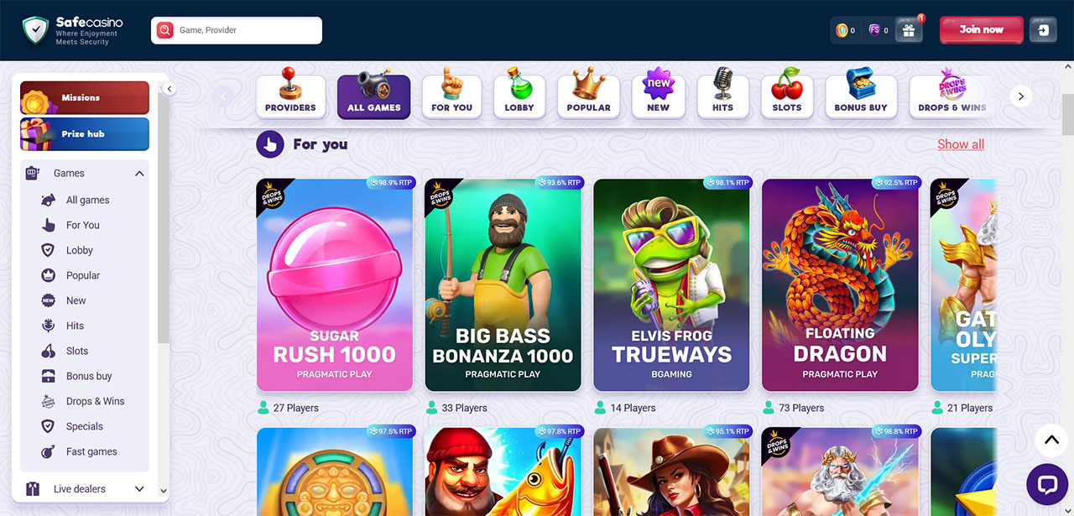The width and height of the screenshot is (1074, 516).
Task: Collapse the Games section in sidebar
Action: pyautogui.click(x=139, y=174)
